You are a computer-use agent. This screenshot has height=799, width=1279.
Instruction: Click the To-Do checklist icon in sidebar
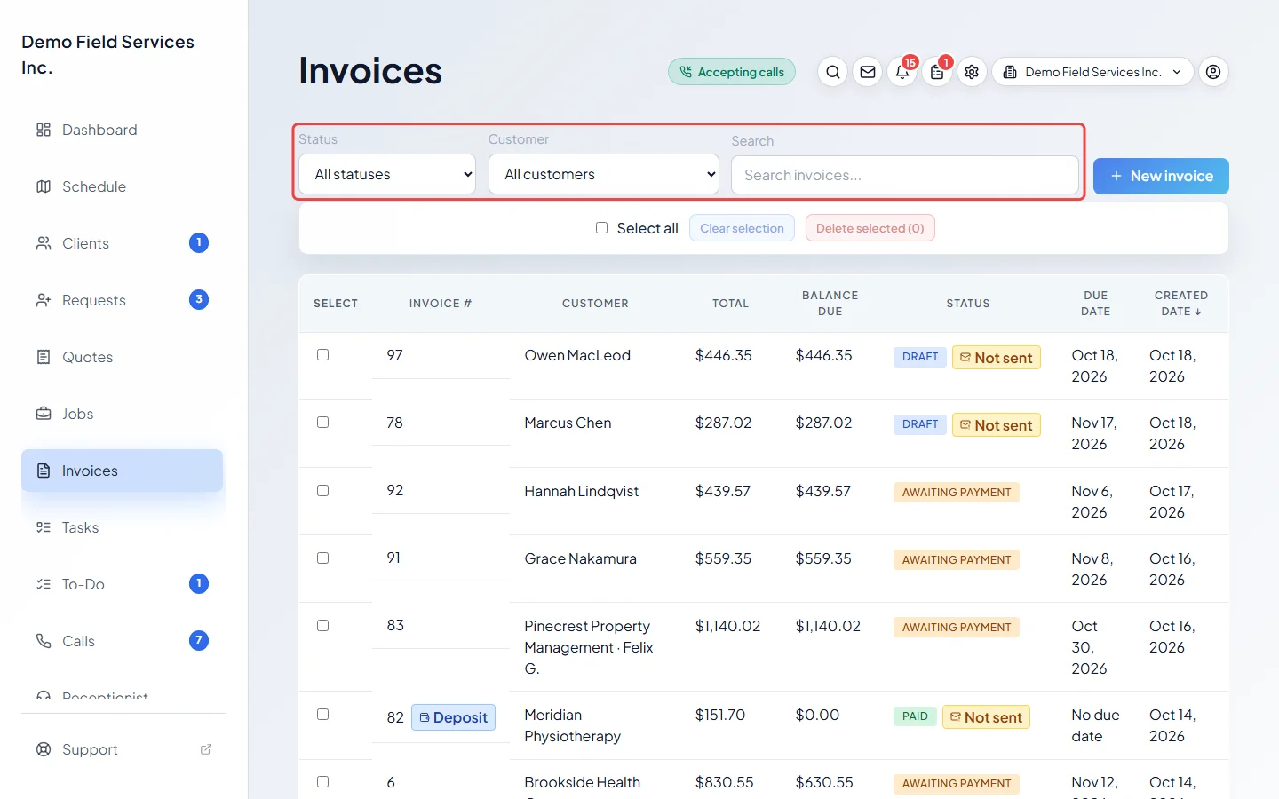44,584
